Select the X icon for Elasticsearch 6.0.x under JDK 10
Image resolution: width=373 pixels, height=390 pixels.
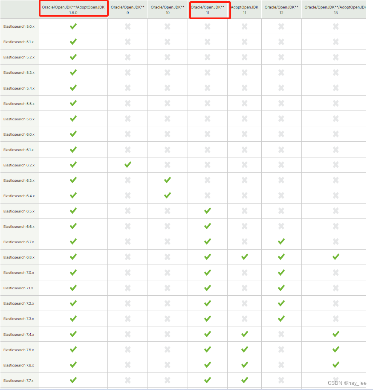point(167,134)
